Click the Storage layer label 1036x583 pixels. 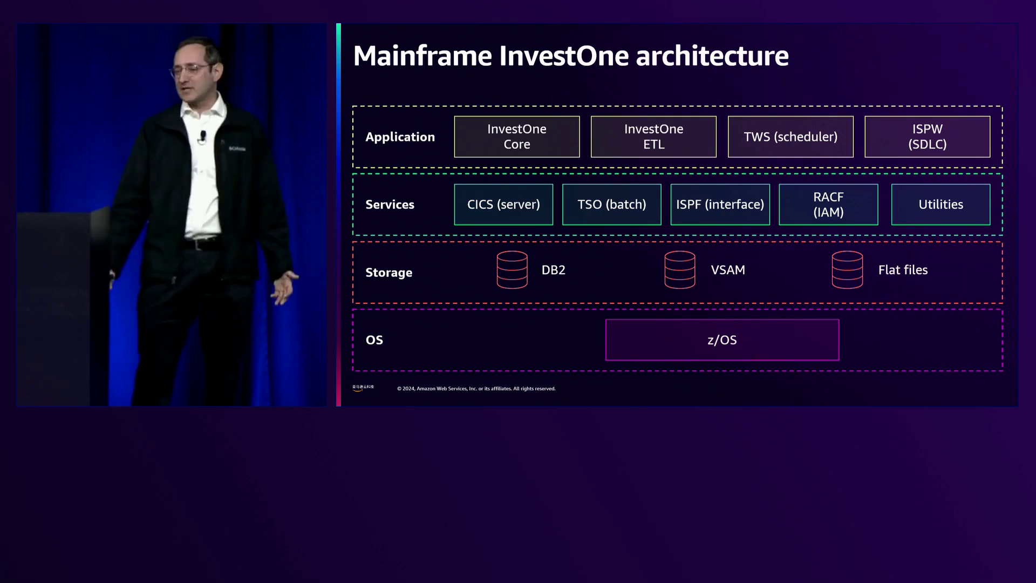[x=388, y=273]
